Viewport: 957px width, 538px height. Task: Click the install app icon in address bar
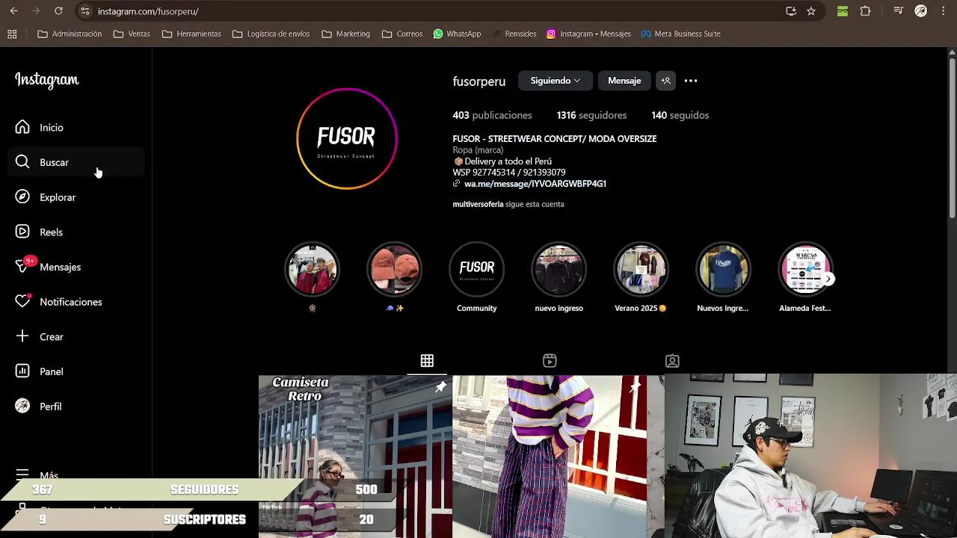coord(791,11)
